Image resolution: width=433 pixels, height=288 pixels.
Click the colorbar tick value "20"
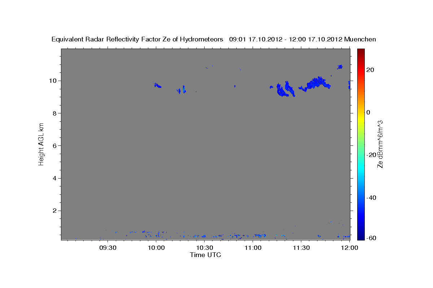point(370,70)
